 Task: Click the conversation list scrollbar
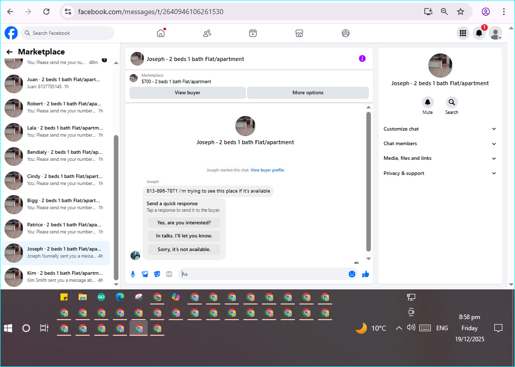click(116, 207)
